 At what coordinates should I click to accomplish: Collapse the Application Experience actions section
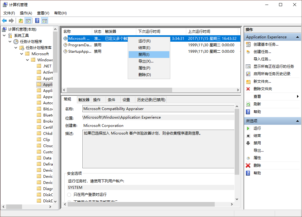pos(298,37)
